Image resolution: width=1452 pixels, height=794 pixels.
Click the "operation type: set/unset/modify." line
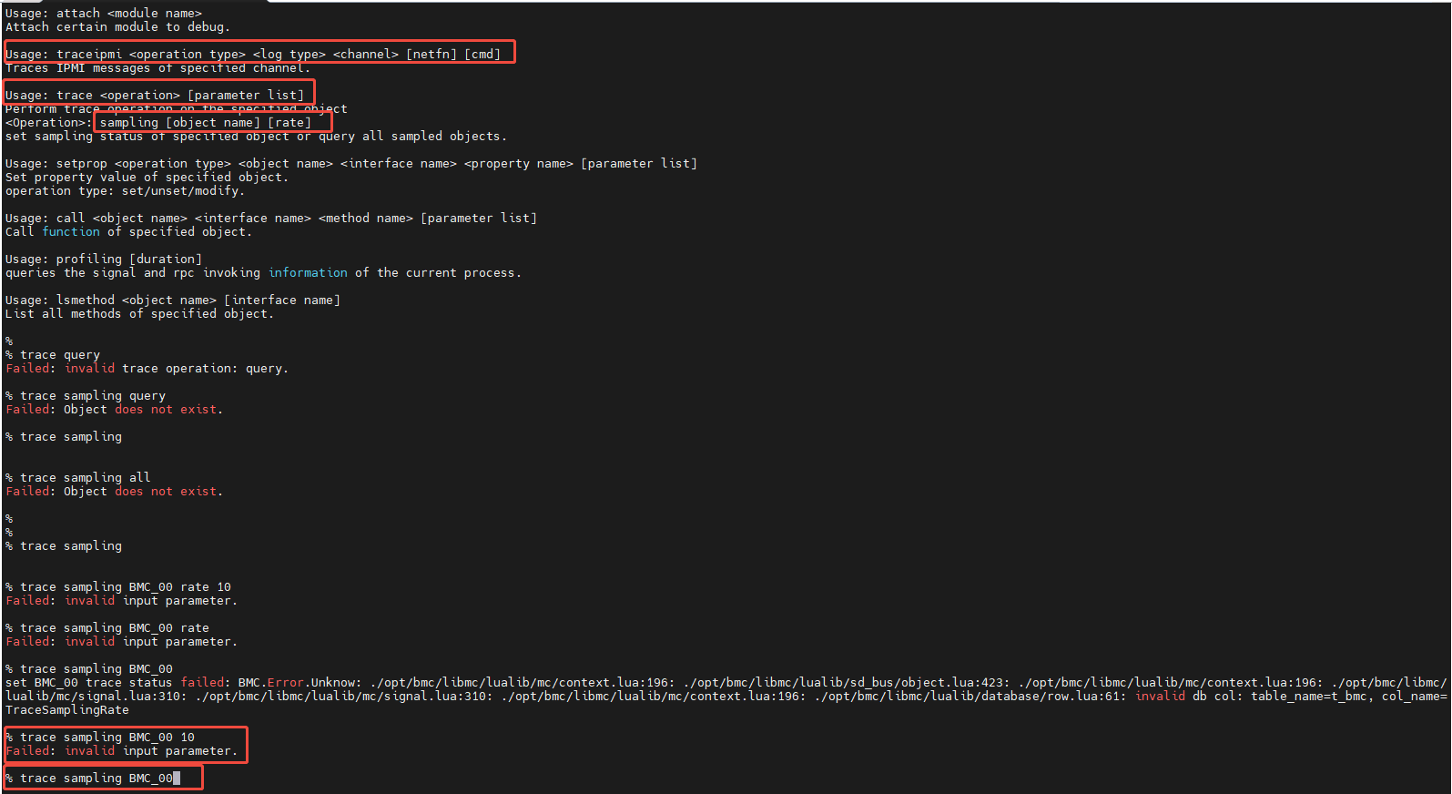(x=125, y=191)
